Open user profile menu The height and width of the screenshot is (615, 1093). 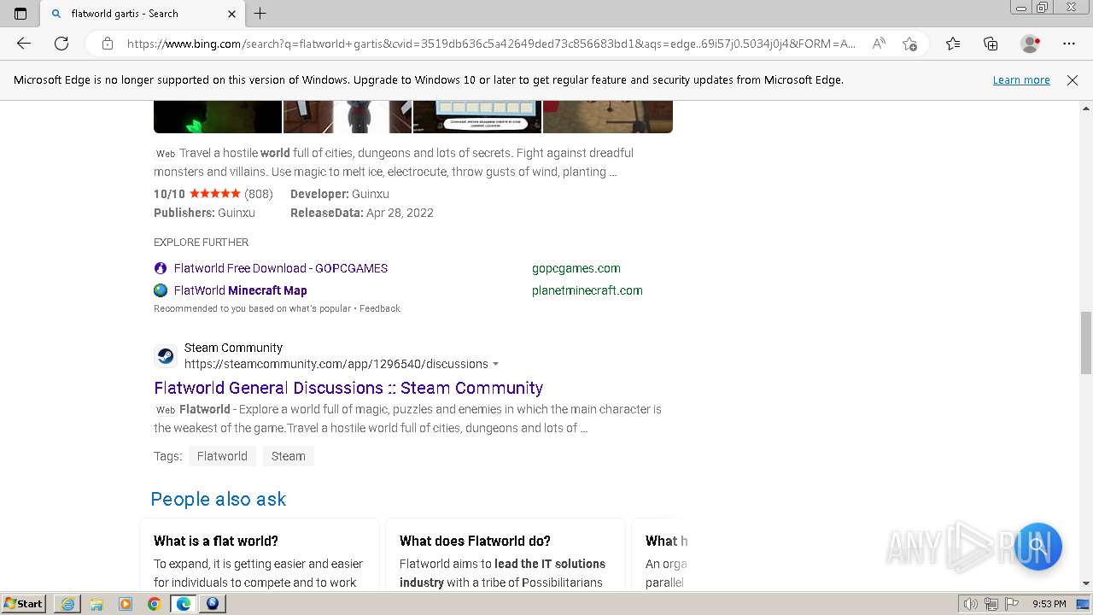click(x=1031, y=44)
